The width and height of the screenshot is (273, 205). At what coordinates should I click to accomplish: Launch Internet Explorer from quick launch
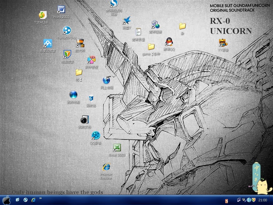[x=33, y=200]
